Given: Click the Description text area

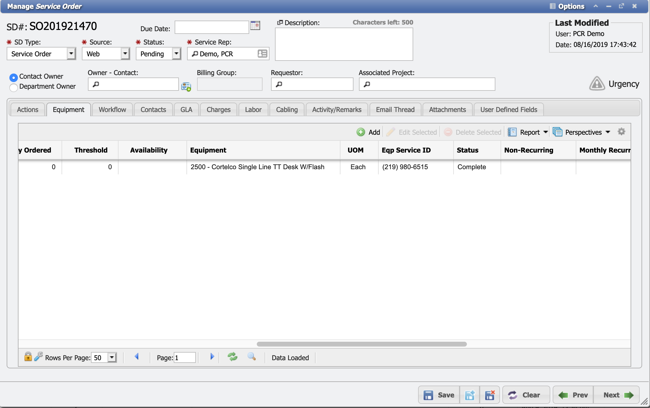Looking at the screenshot, I should tap(344, 44).
